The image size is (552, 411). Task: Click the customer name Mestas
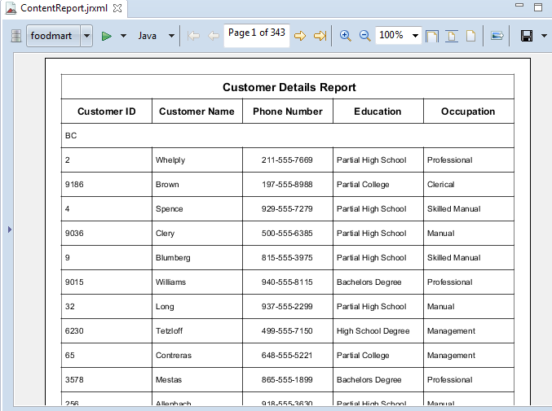169,380
